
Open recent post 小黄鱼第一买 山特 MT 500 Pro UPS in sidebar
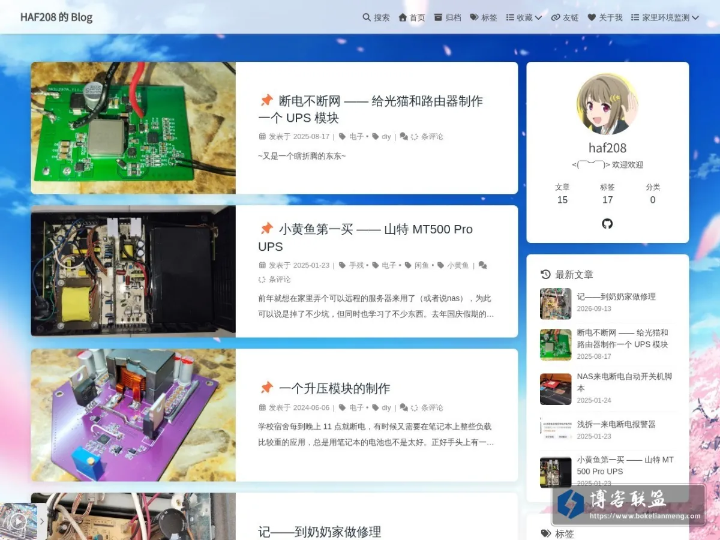click(625, 465)
